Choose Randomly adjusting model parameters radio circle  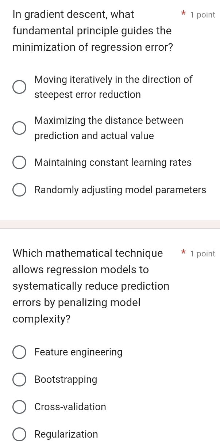(x=19, y=190)
